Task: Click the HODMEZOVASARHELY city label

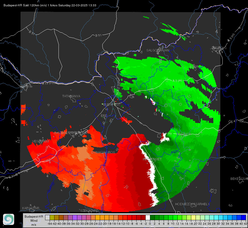Action: tap(192, 204)
